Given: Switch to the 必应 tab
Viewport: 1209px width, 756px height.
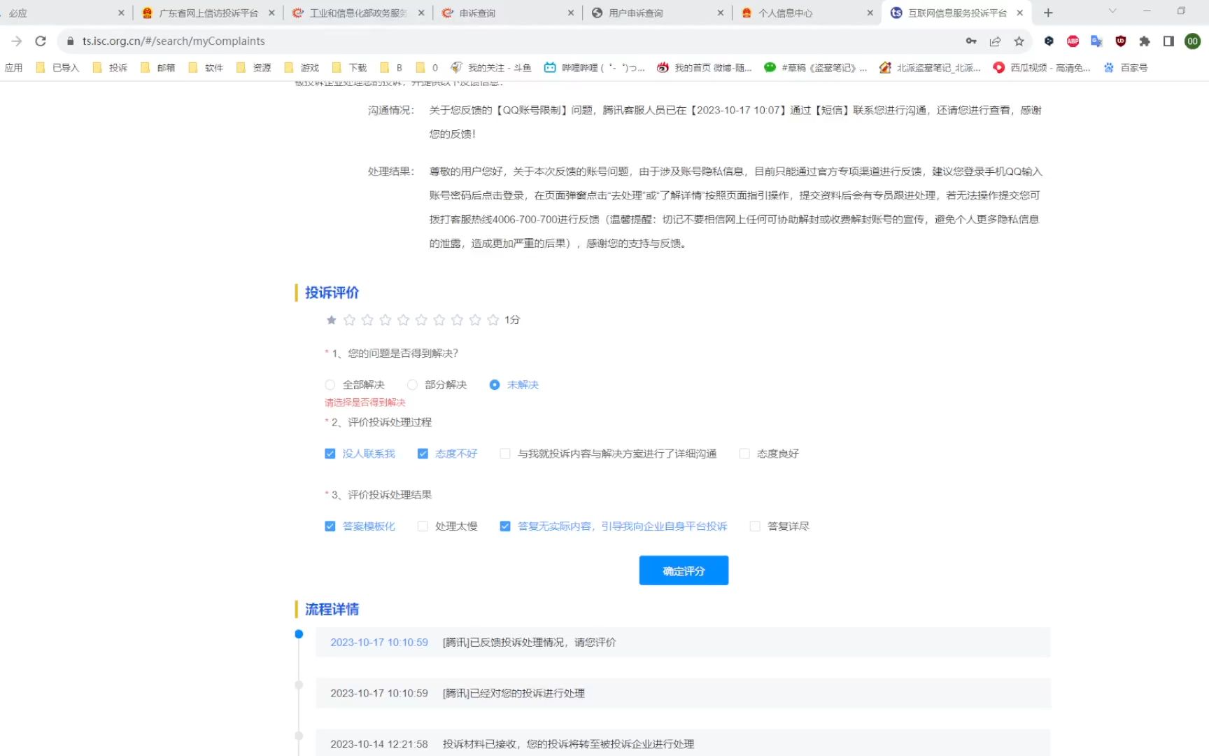Looking at the screenshot, I should coord(63,13).
